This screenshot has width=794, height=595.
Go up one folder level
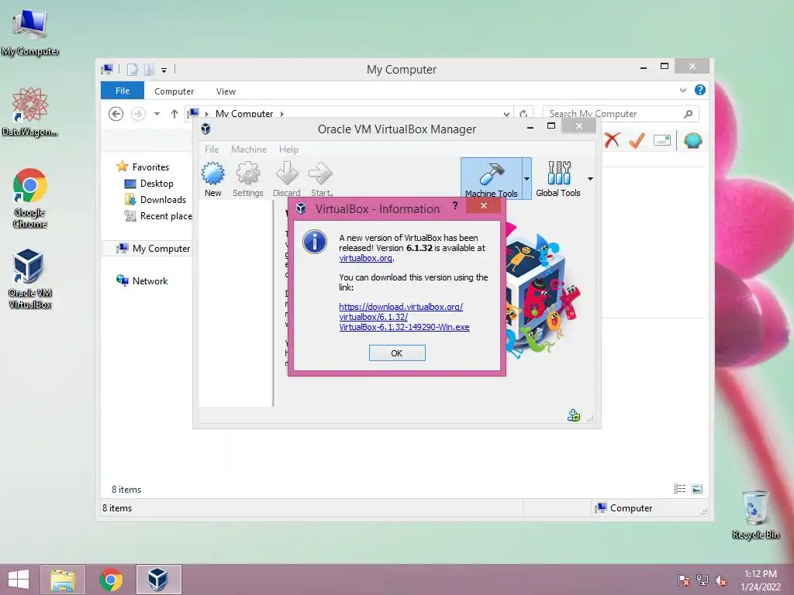pos(174,114)
